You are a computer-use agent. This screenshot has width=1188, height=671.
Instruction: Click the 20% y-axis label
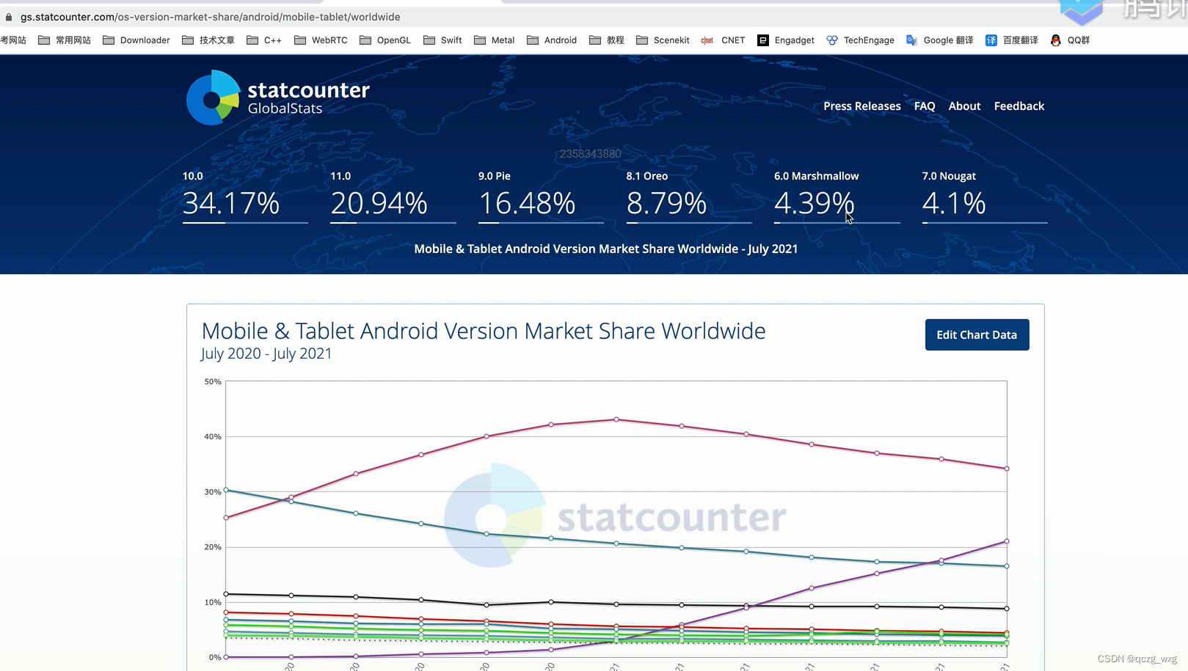coord(213,547)
